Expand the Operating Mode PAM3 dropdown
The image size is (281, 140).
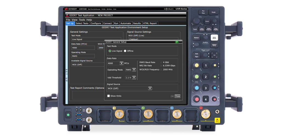tap(134, 70)
